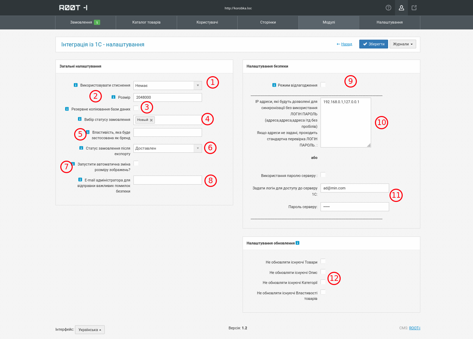Viewport: 473px width, 339px height.
Task: Click the Загальні налаштування panel heading
Action: (80, 66)
